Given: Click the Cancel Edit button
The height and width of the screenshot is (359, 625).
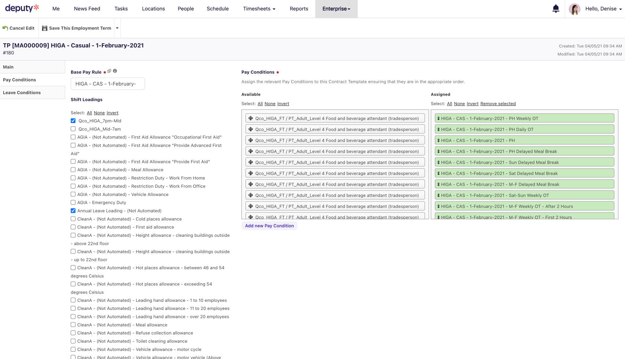Looking at the screenshot, I should point(19,28).
